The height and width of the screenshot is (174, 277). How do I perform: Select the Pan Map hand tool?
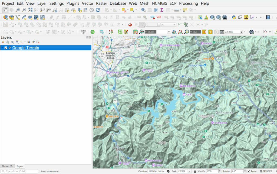(5, 10)
